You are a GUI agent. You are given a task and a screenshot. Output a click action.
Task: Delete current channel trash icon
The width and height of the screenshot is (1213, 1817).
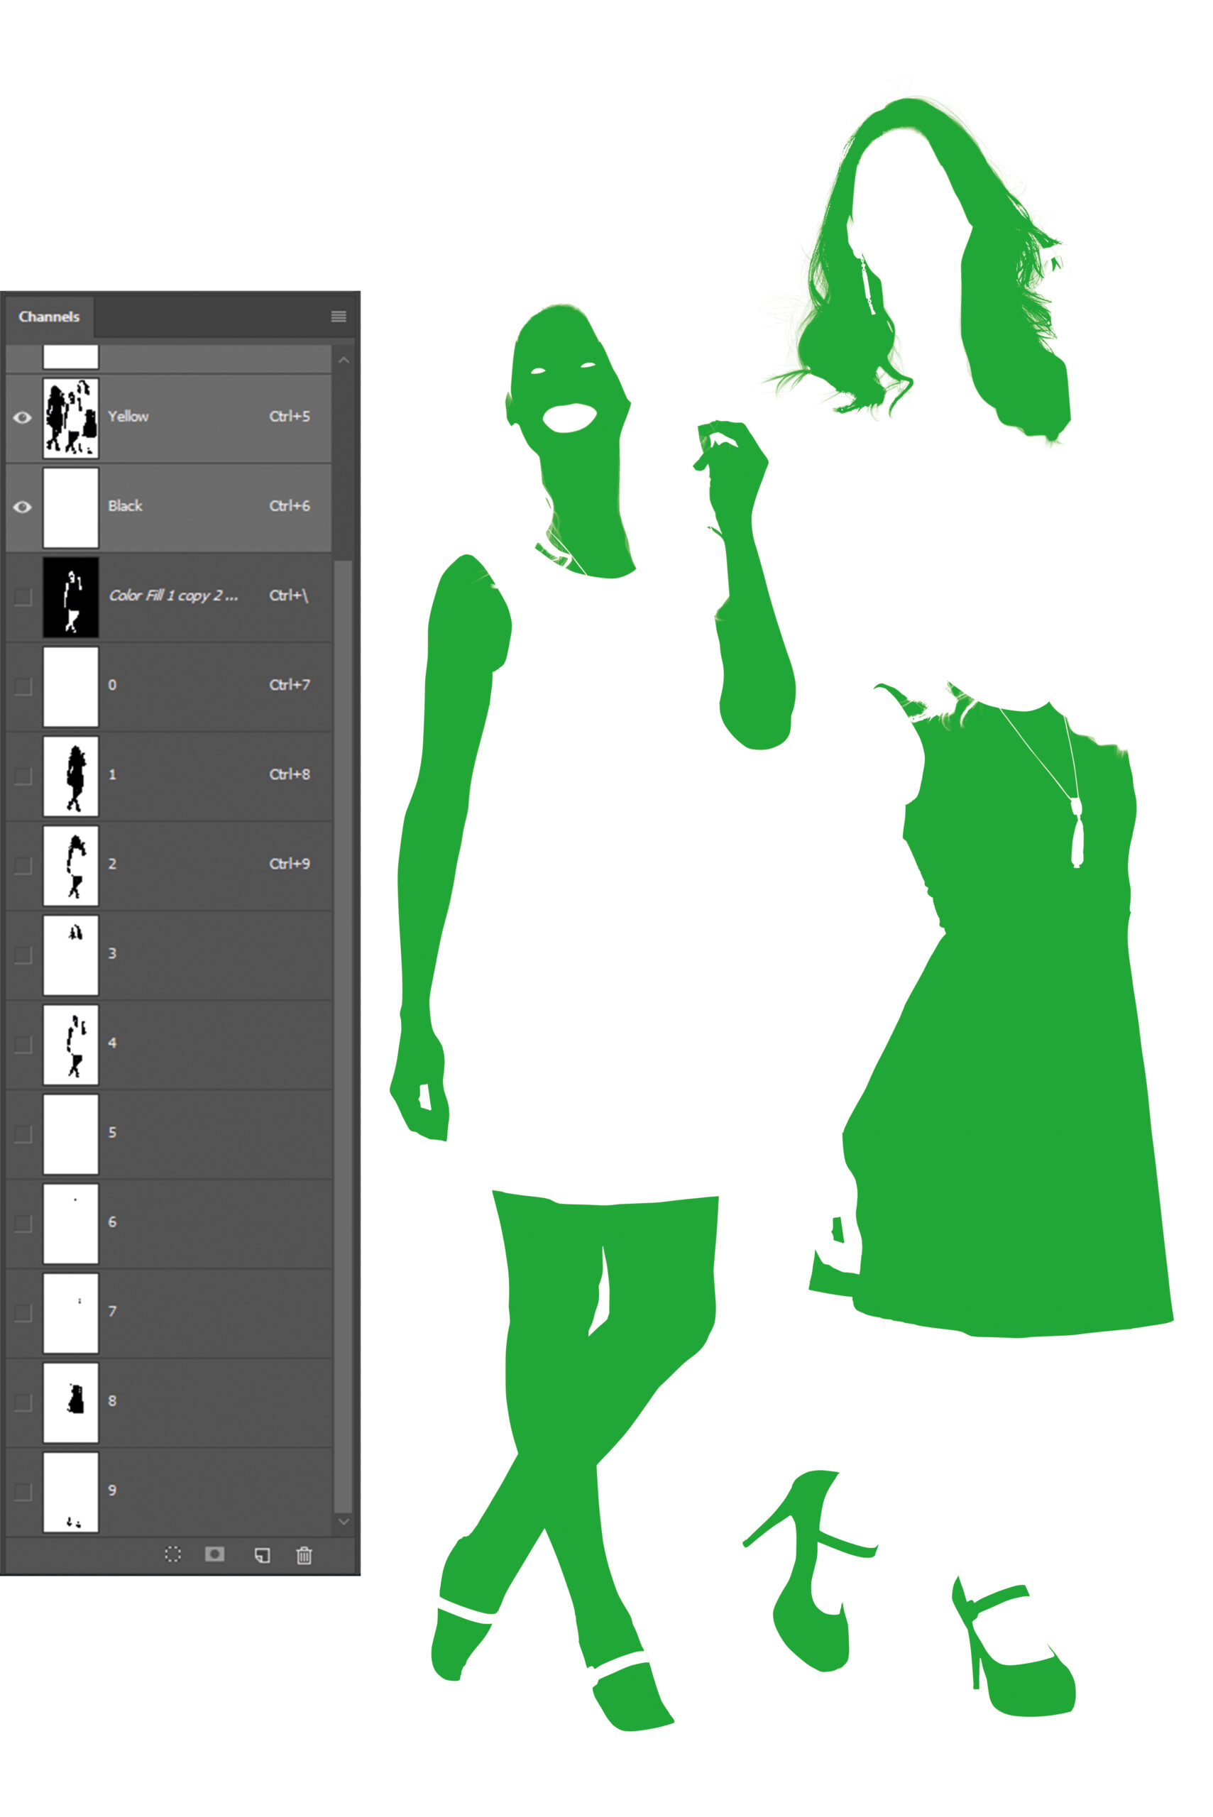coord(304,1555)
